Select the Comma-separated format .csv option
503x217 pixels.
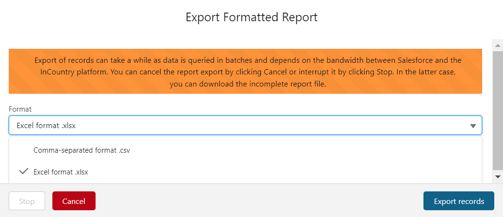(x=81, y=150)
